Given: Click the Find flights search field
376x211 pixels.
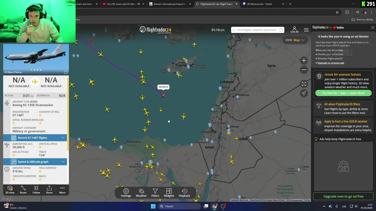Looking at the screenshot, I should click(258, 30).
